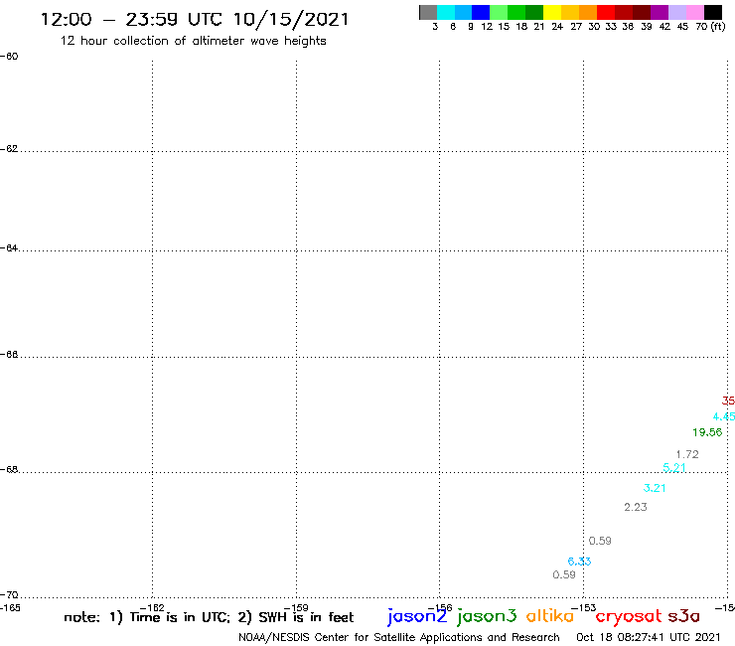This screenshot has width=735, height=646.
Task: Click the purple swatch in the color scale
Action: (x=660, y=12)
